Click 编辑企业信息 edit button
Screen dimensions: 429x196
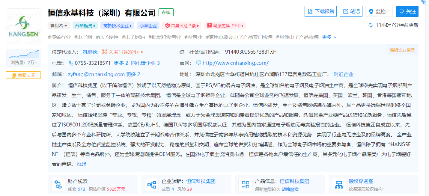click(402, 50)
